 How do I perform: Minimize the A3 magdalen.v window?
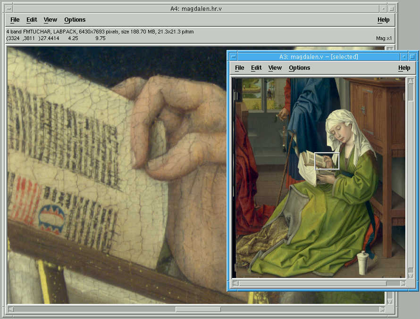coord(404,57)
